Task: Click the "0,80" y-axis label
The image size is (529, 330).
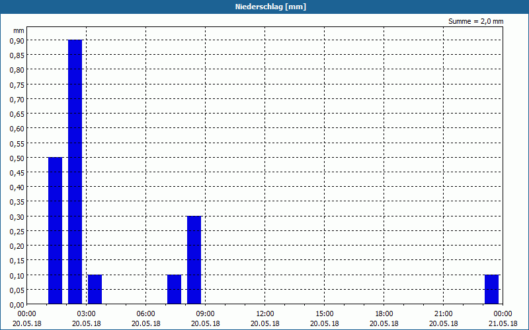Action: point(17,70)
